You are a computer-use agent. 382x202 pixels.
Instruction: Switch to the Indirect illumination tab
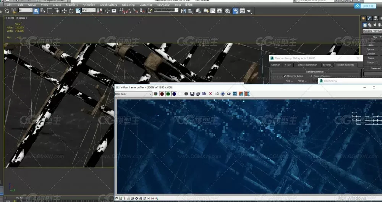[307, 65]
